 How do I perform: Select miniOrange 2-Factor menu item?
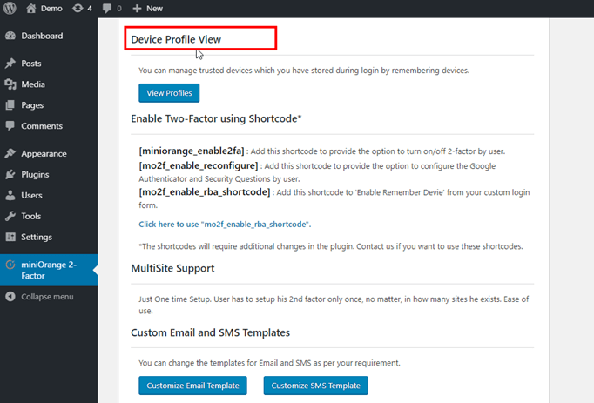(x=48, y=269)
